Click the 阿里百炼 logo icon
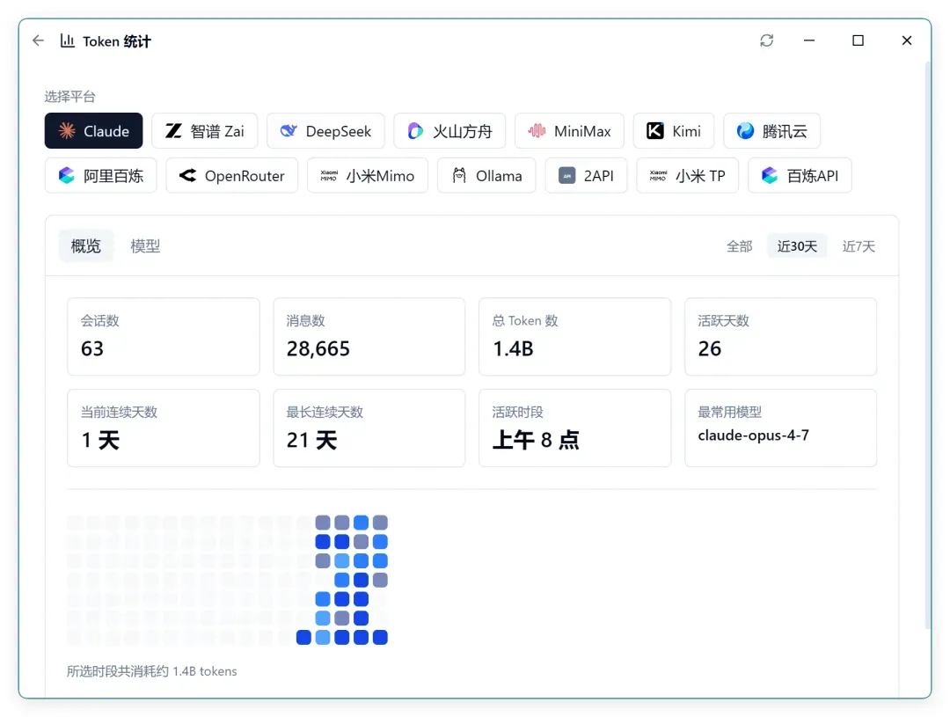 tap(67, 176)
